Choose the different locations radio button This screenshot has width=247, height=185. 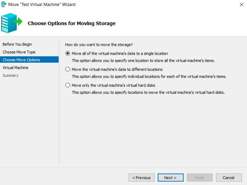tap(68, 69)
